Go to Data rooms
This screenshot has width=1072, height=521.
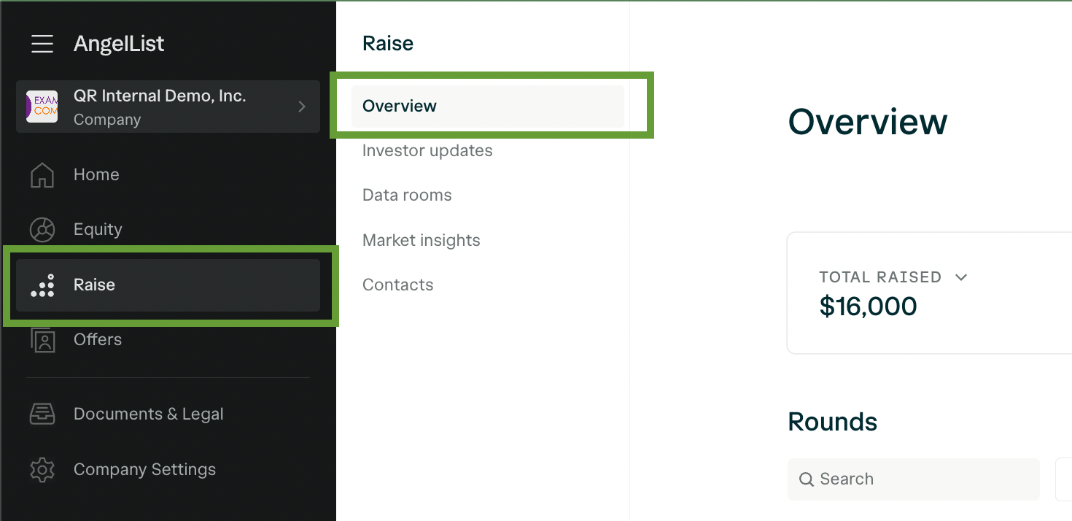pyautogui.click(x=407, y=196)
